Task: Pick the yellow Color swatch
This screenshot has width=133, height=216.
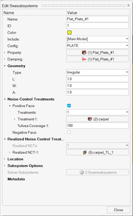Action: (69, 33)
